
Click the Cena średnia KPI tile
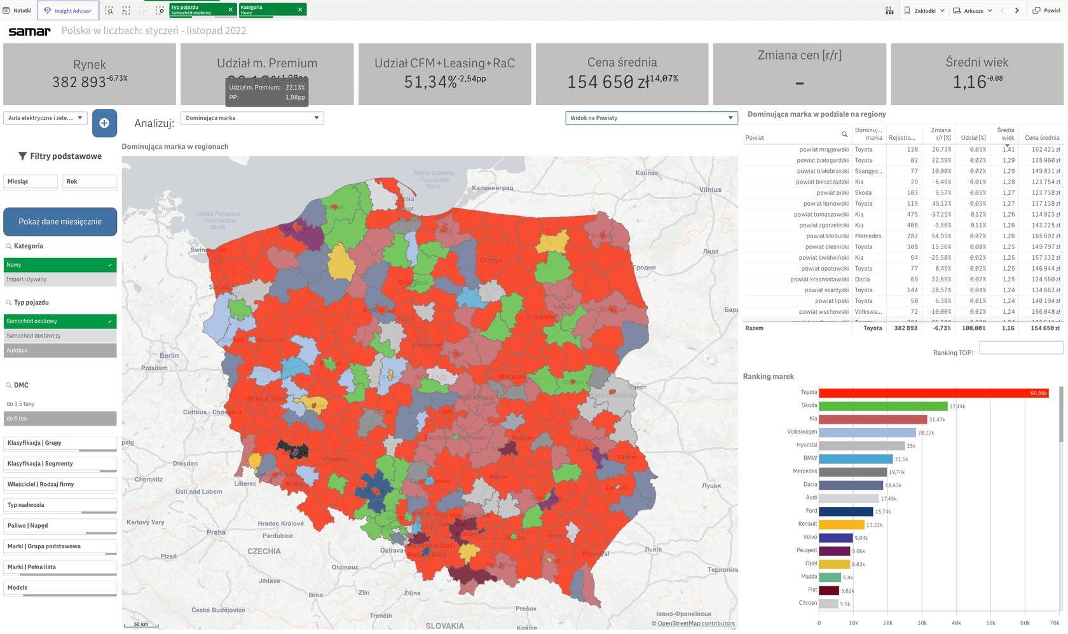(622, 74)
